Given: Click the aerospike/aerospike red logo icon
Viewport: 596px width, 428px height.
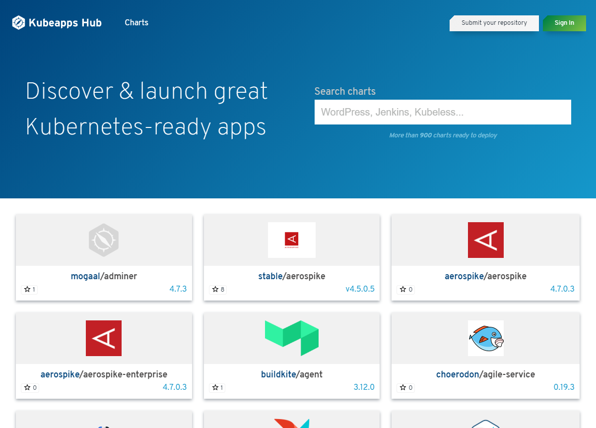Looking at the screenshot, I should 486,240.
